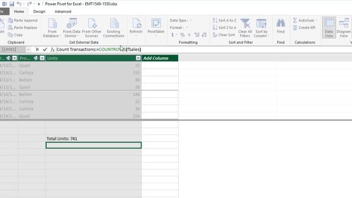Click Paste Append in Clipboard group
This screenshot has width=352, height=198.
pos(23,20)
